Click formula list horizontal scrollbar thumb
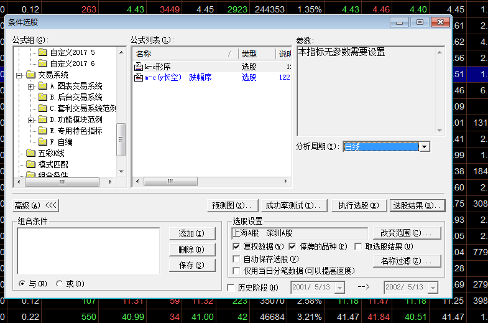Viewport: 488px width, 323px height. tap(170, 181)
